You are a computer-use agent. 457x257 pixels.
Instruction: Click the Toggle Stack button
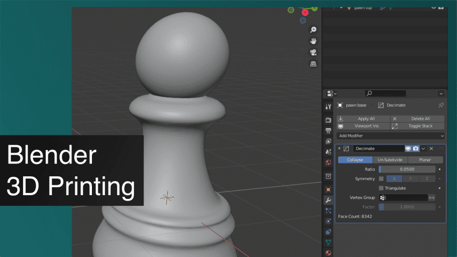(x=418, y=126)
